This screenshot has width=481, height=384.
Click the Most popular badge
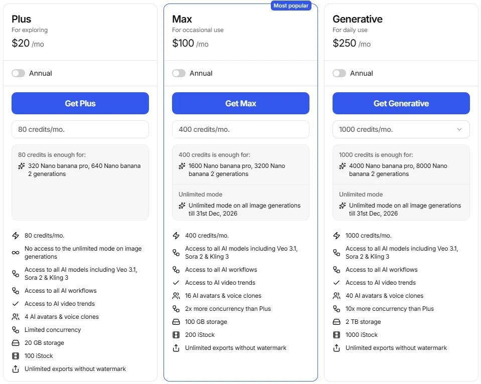[x=291, y=6]
